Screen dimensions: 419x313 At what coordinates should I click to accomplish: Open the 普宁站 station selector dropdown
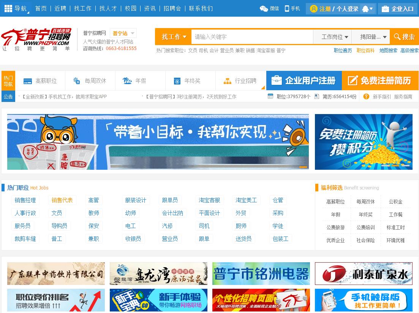pos(123,33)
